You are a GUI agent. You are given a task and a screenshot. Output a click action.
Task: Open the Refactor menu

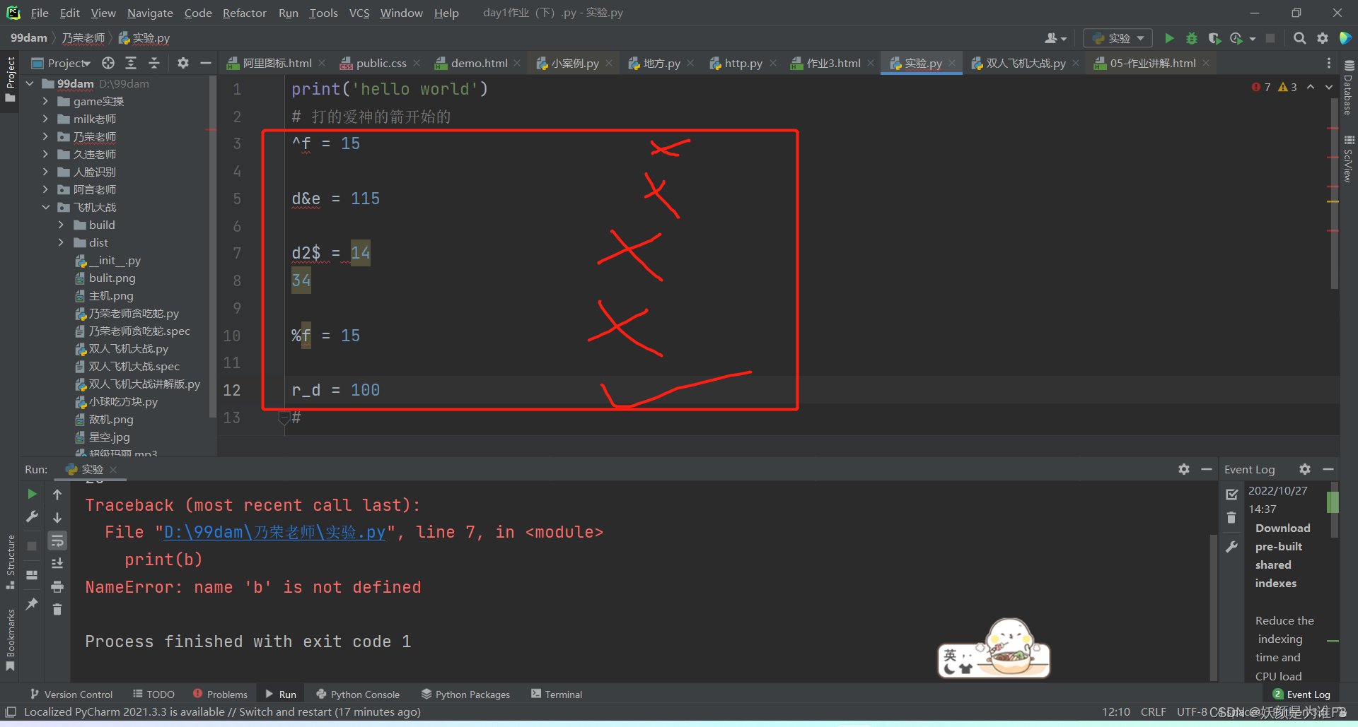(244, 13)
